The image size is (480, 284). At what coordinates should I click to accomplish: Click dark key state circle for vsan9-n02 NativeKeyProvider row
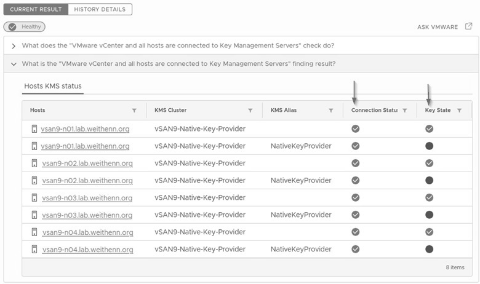pyautogui.click(x=429, y=180)
